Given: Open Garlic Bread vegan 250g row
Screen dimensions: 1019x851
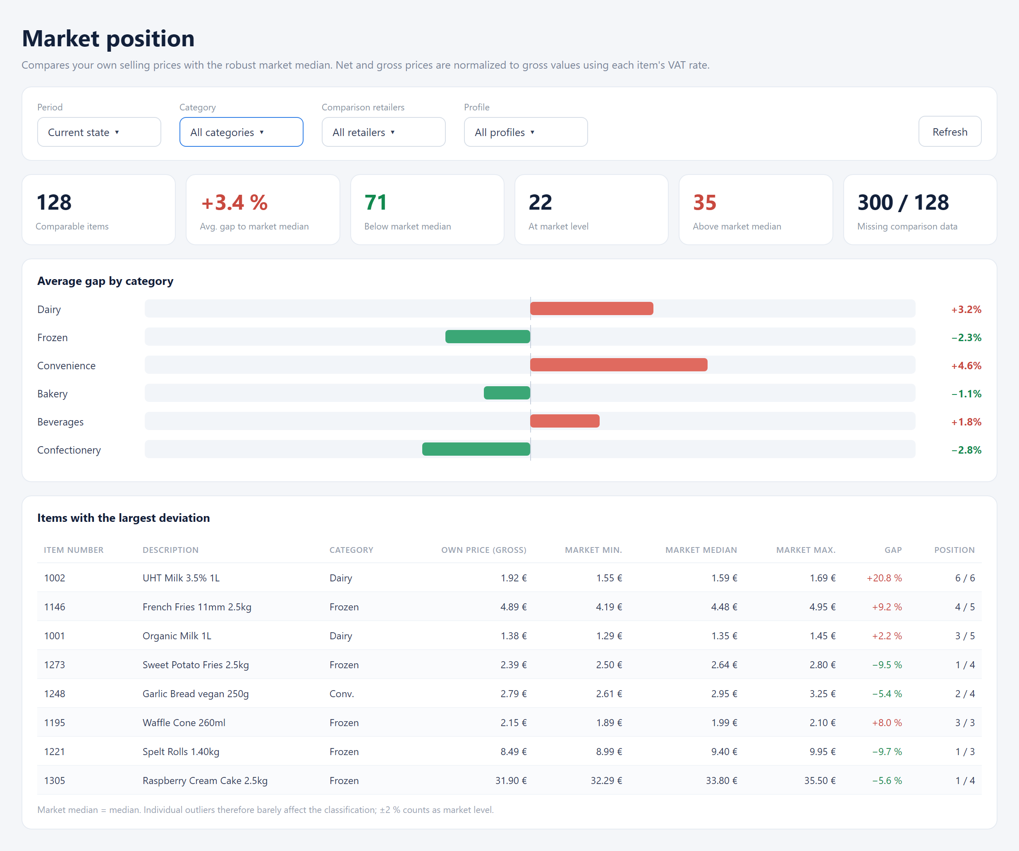Looking at the screenshot, I should (509, 694).
